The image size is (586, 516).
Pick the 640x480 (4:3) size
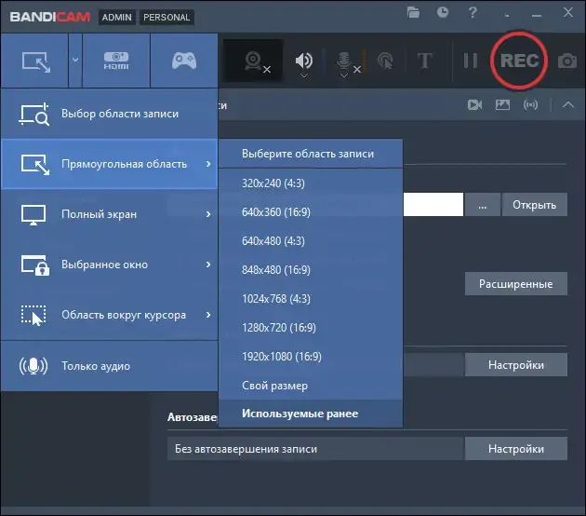click(311, 241)
